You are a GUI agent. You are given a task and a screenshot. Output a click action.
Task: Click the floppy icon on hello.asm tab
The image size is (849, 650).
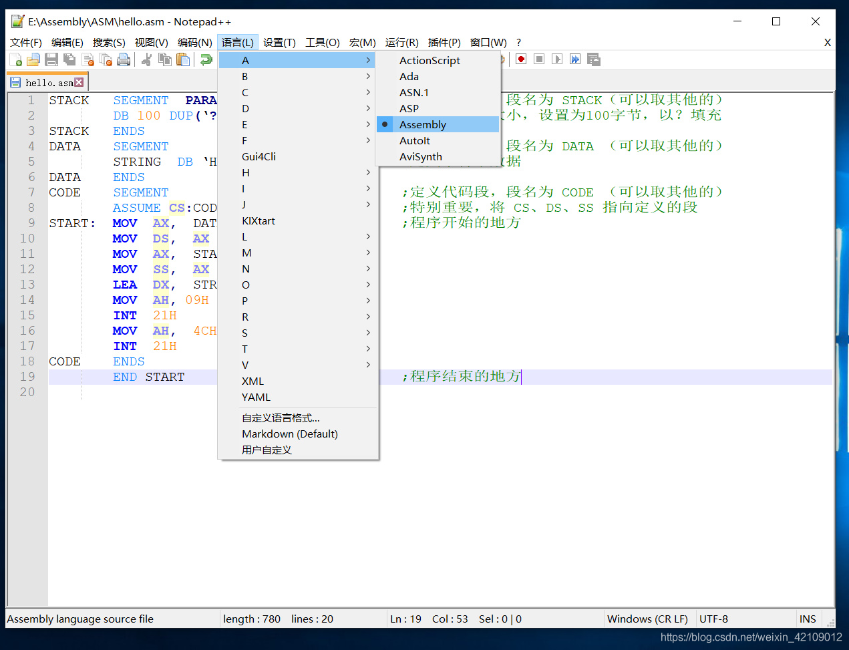(15, 82)
